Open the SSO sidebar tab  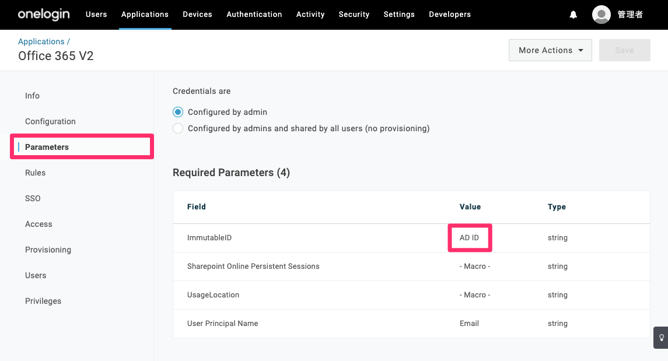[x=33, y=198]
